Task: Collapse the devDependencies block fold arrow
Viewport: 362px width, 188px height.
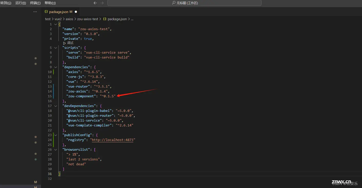Action: pos(55,106)
